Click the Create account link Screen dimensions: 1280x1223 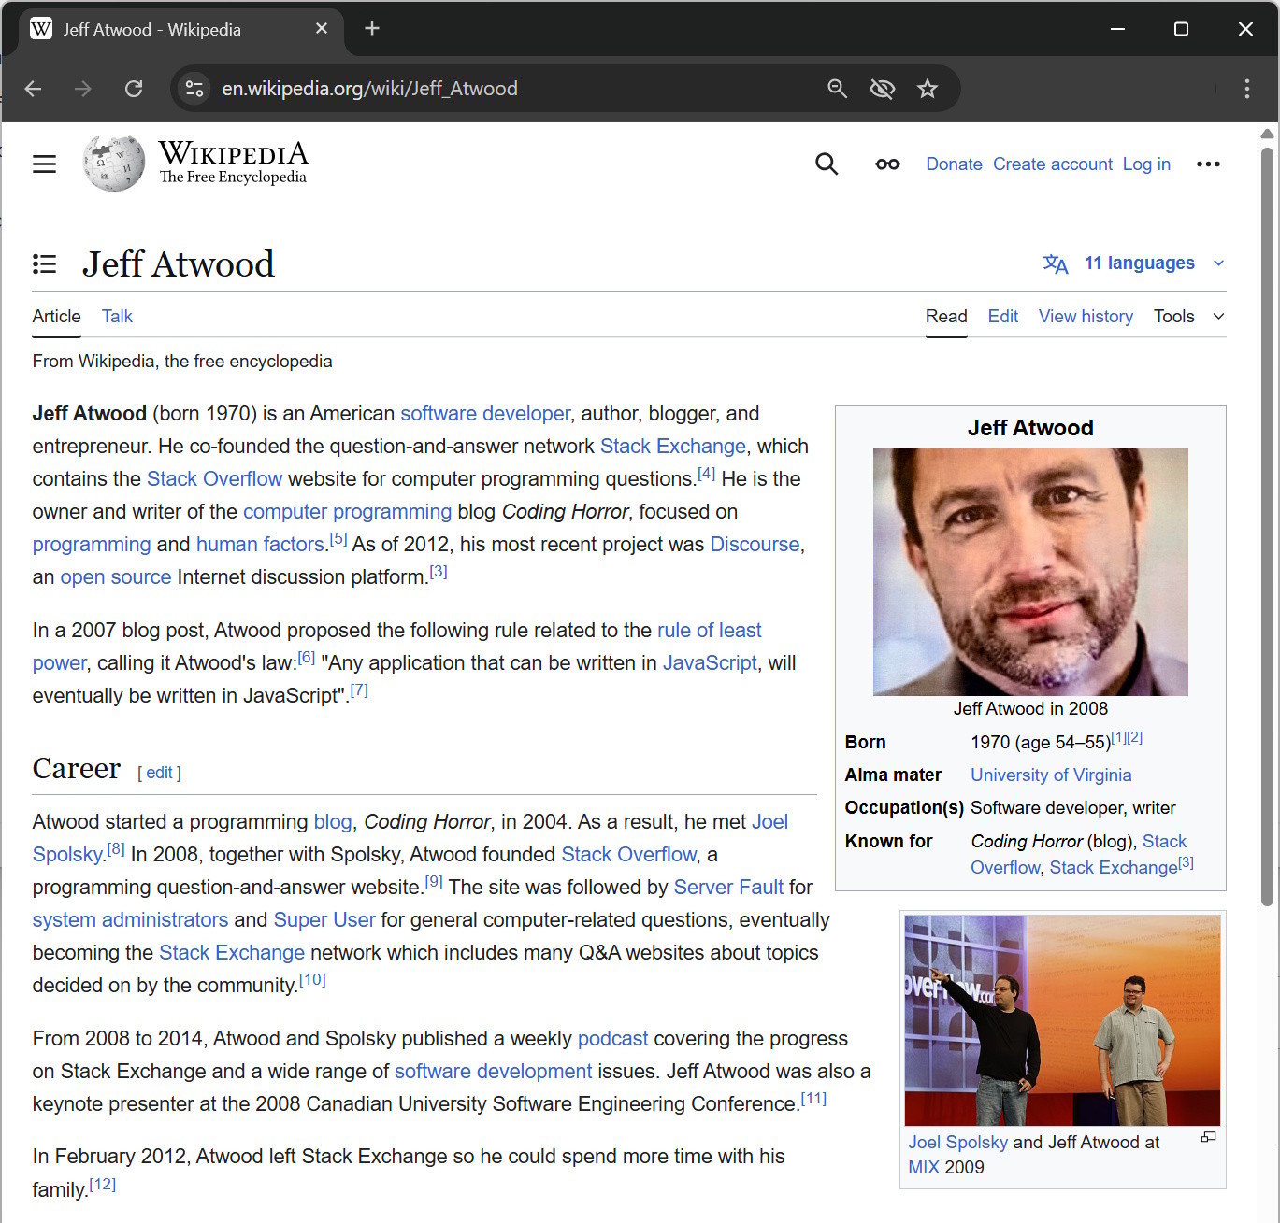[x=1052, y=164]
